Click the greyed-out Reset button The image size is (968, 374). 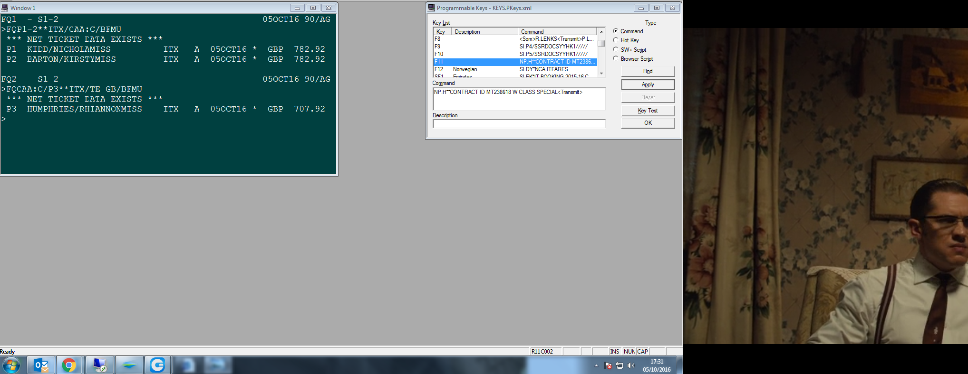coord(648,97)
